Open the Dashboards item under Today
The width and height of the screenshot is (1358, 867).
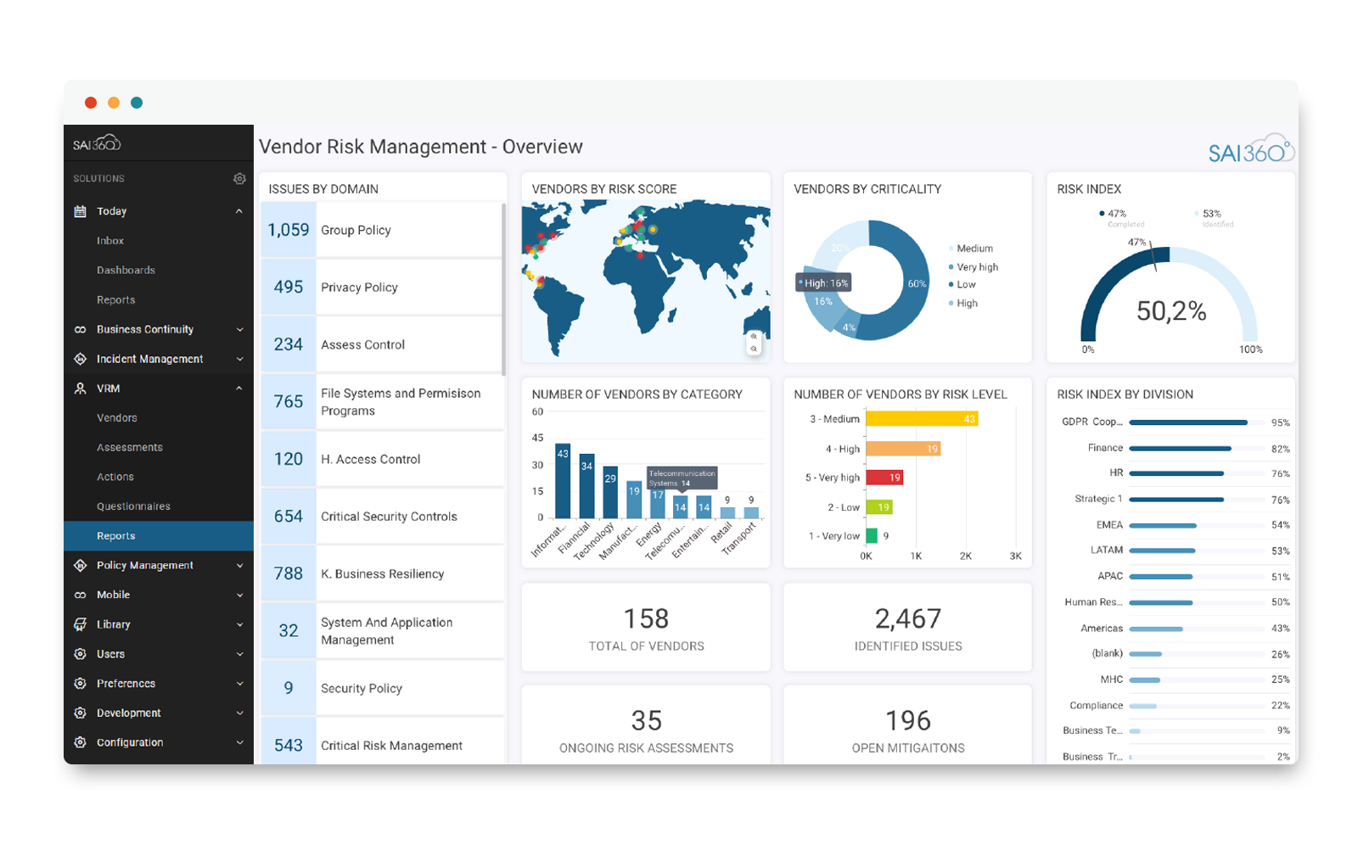point(126,270)
